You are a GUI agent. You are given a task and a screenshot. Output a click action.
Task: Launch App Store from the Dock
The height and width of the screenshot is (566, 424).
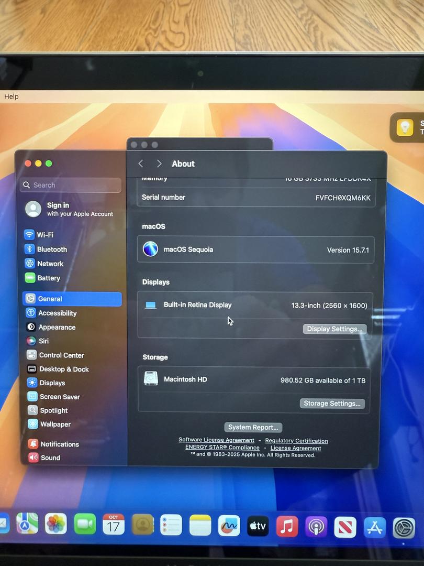pos(375,528)
